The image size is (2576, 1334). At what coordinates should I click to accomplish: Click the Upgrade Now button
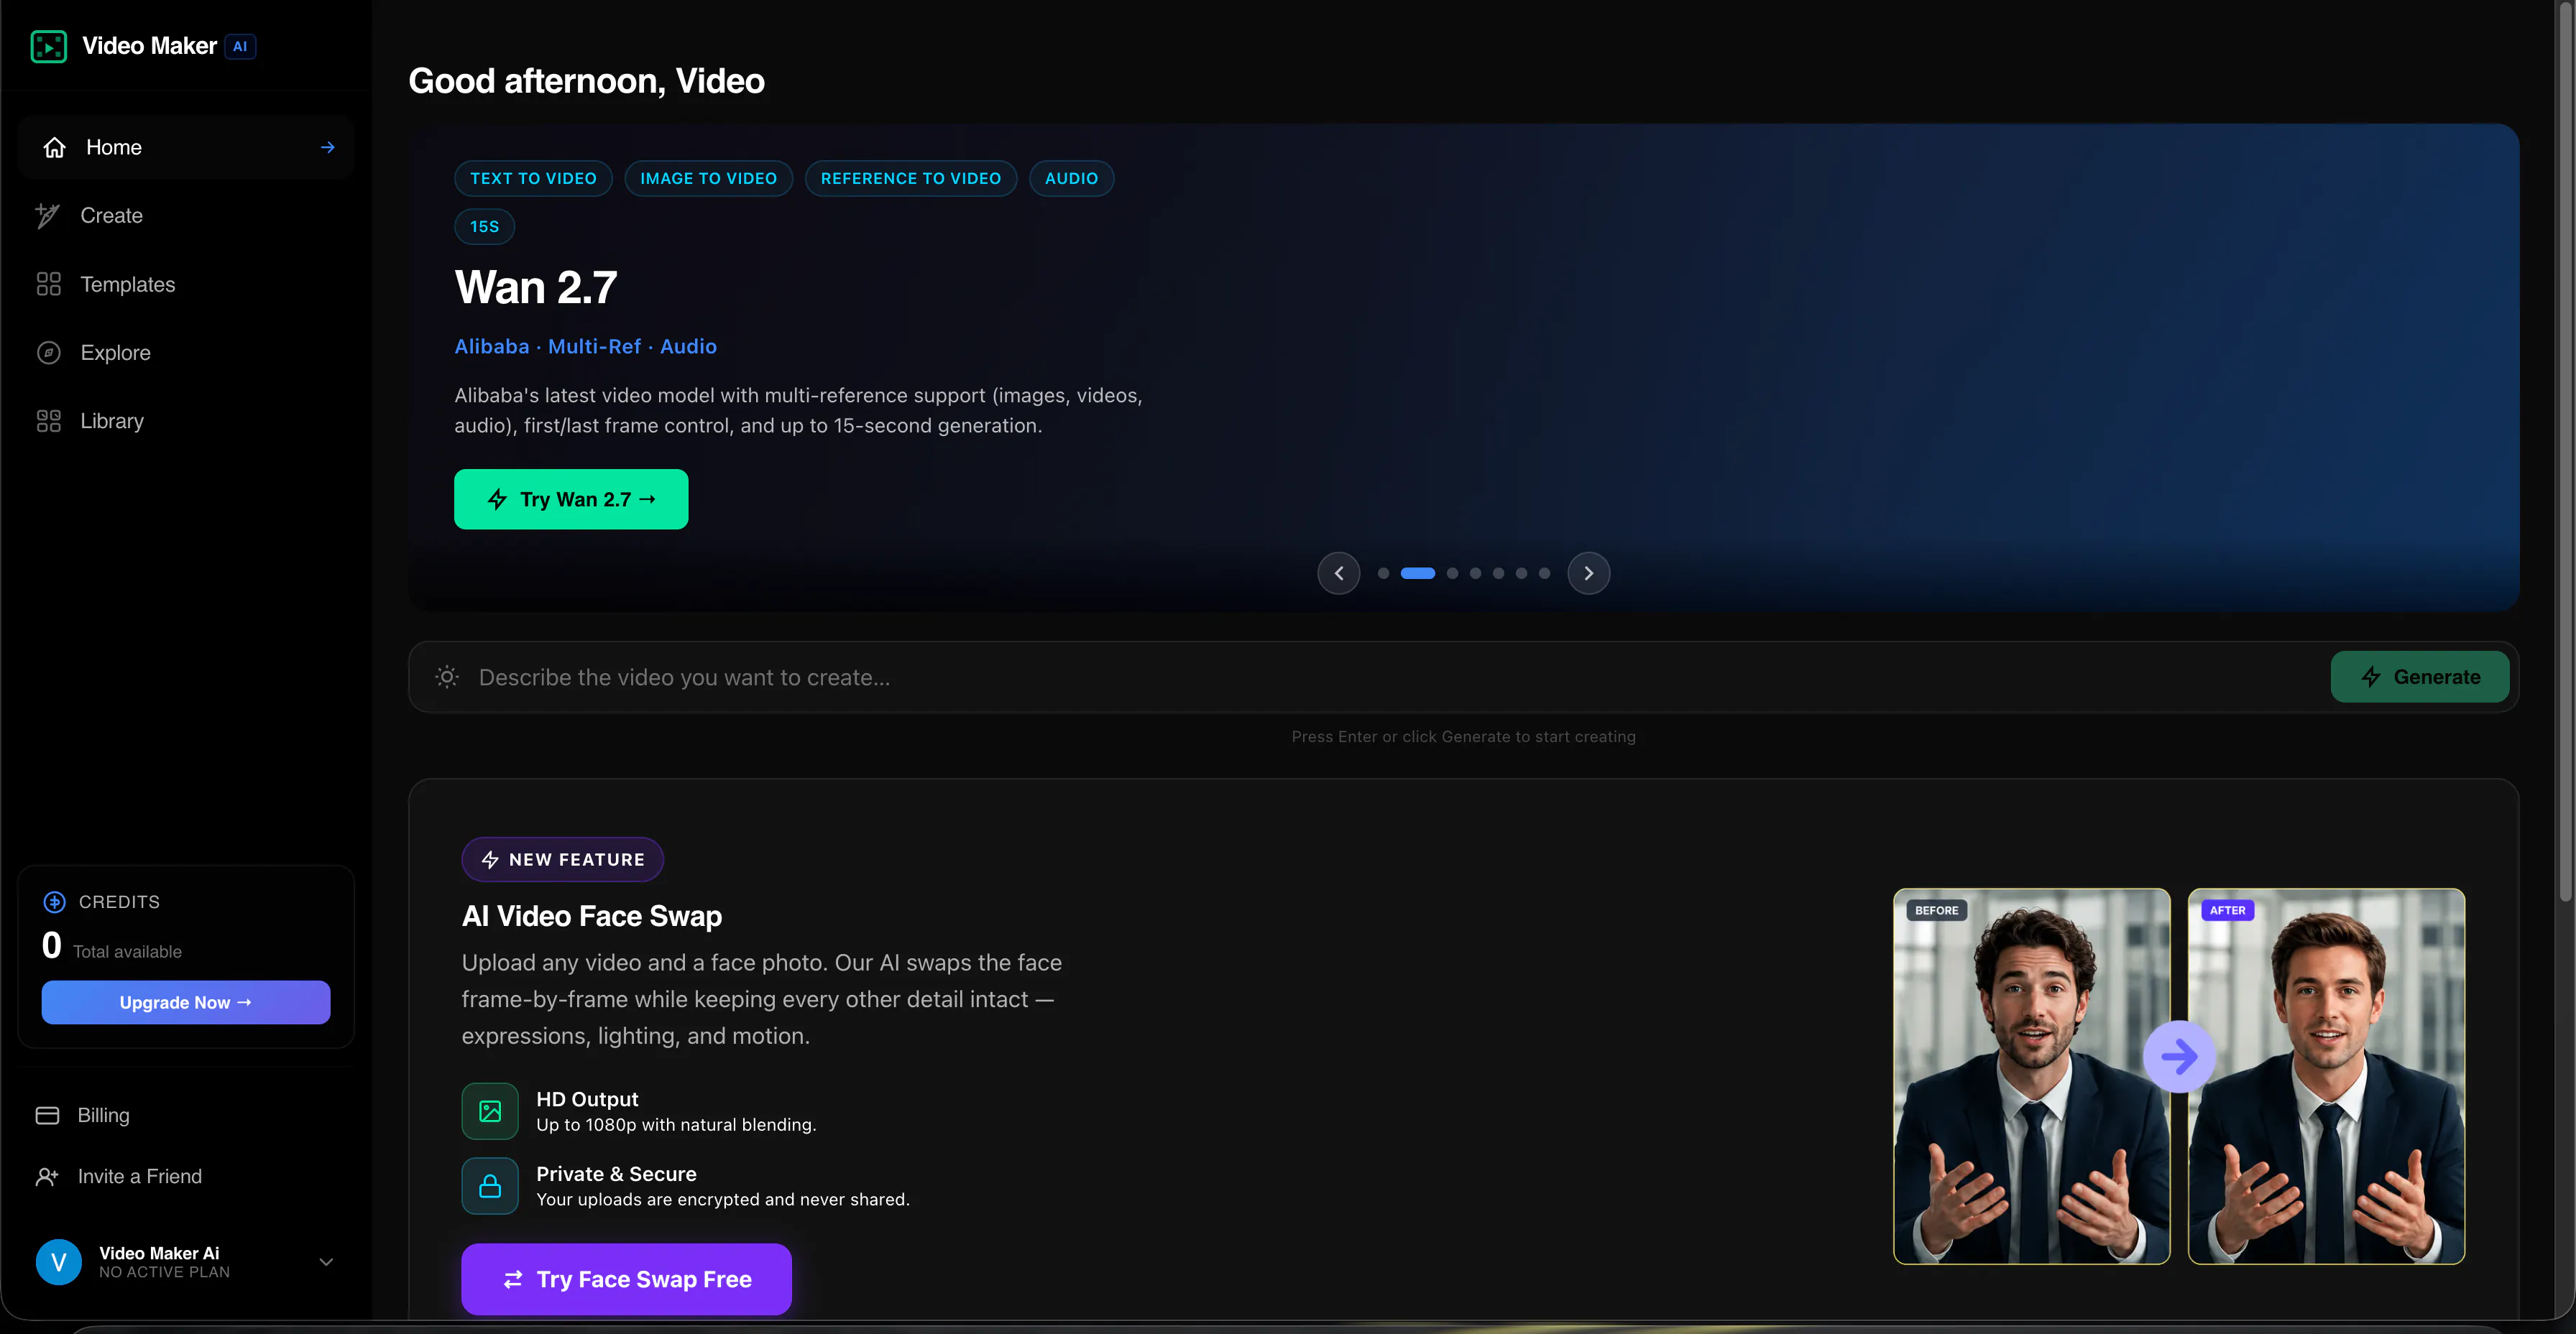186,1002
